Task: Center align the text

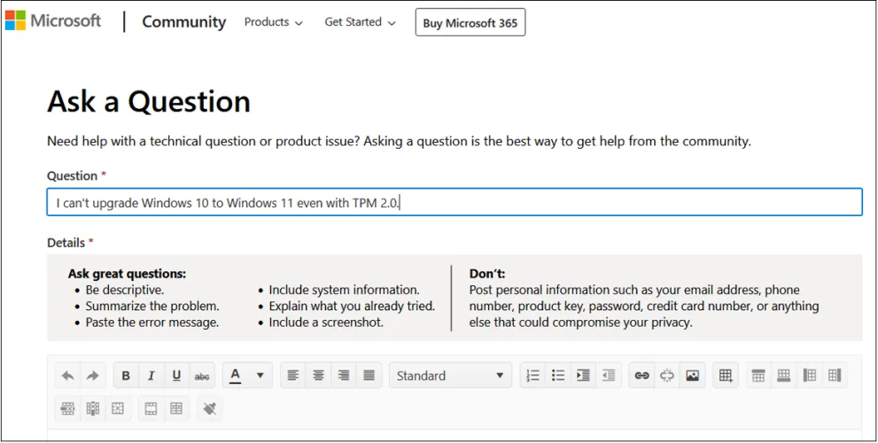Action: click(318, 376)
